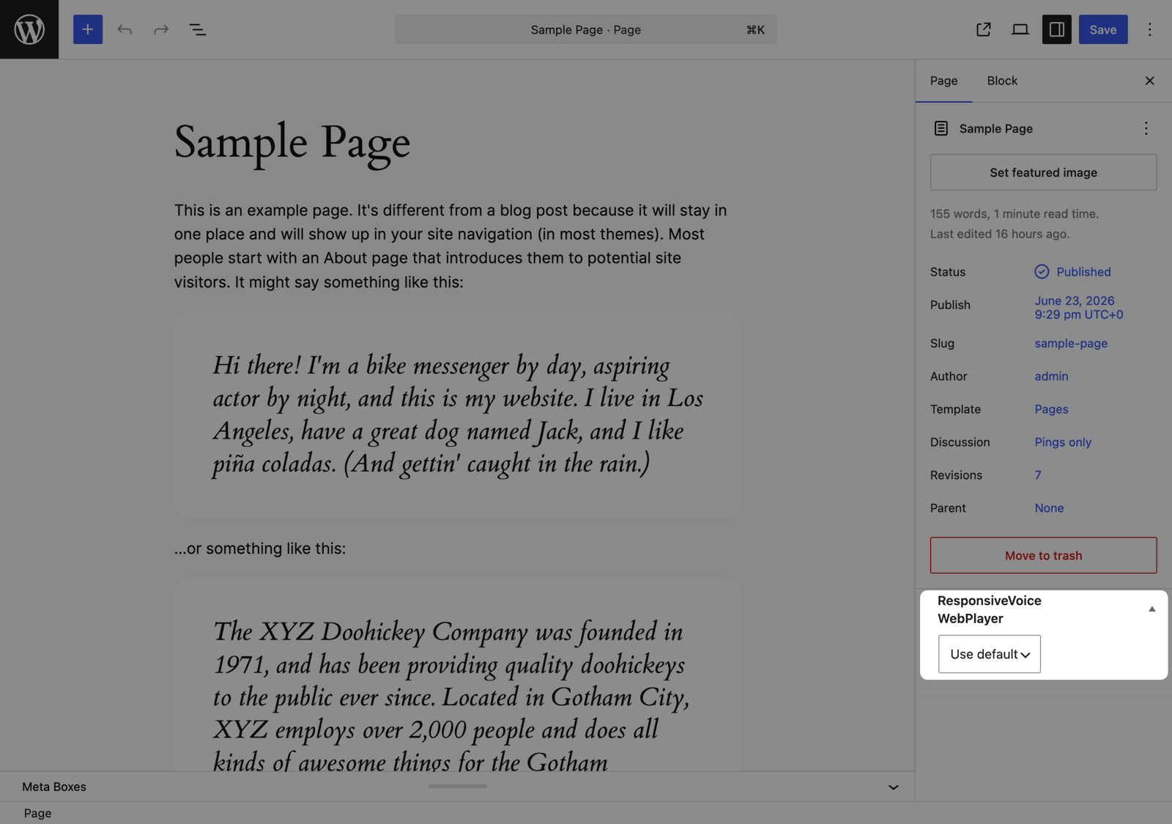The height and width of the screenshot is (824, 1172).
Task: Edit the publish date June 23, 2026
Action: 1079,308
